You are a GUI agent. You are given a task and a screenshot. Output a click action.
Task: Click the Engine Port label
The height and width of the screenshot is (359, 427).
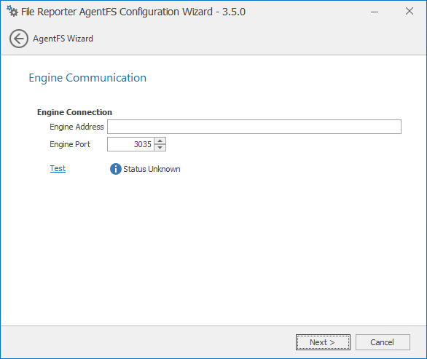[70, 144]
